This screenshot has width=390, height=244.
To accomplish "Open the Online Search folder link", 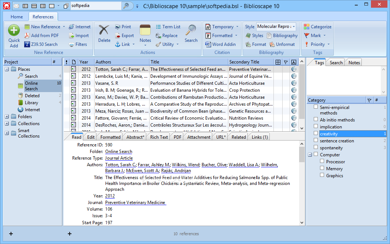I will (119, 152).
